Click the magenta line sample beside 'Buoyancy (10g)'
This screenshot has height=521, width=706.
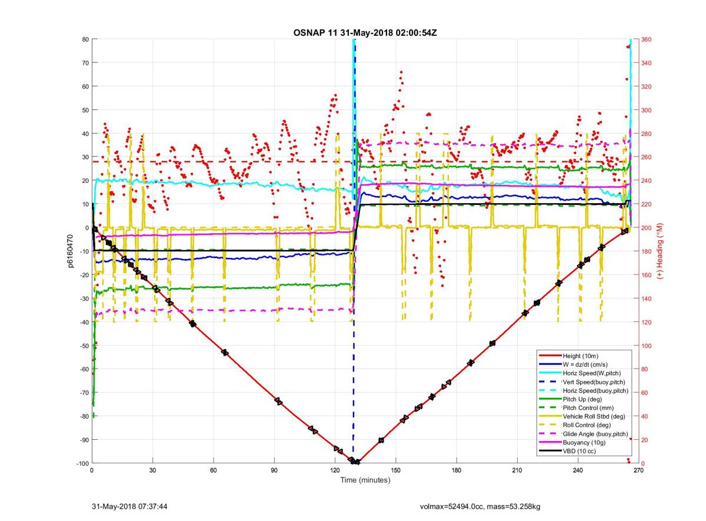tap(550, 442)
